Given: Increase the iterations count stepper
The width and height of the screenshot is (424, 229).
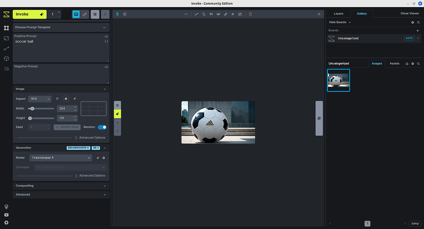Looking at the screenshot, I should (x=59, y=12).
